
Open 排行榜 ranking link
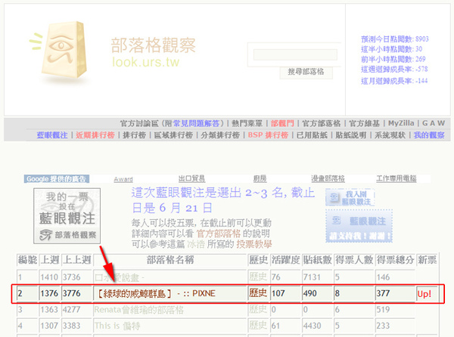point(134,135)
